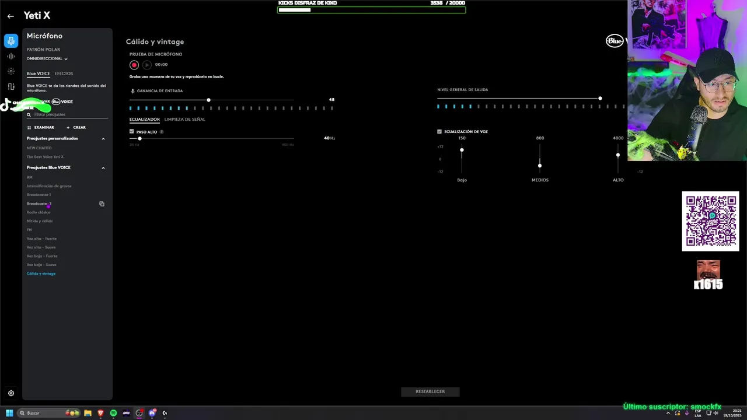This screenshot has height=420, width=747.
Task: Select the Voz baja - Fuerte preset
Action: click(42, 256)
